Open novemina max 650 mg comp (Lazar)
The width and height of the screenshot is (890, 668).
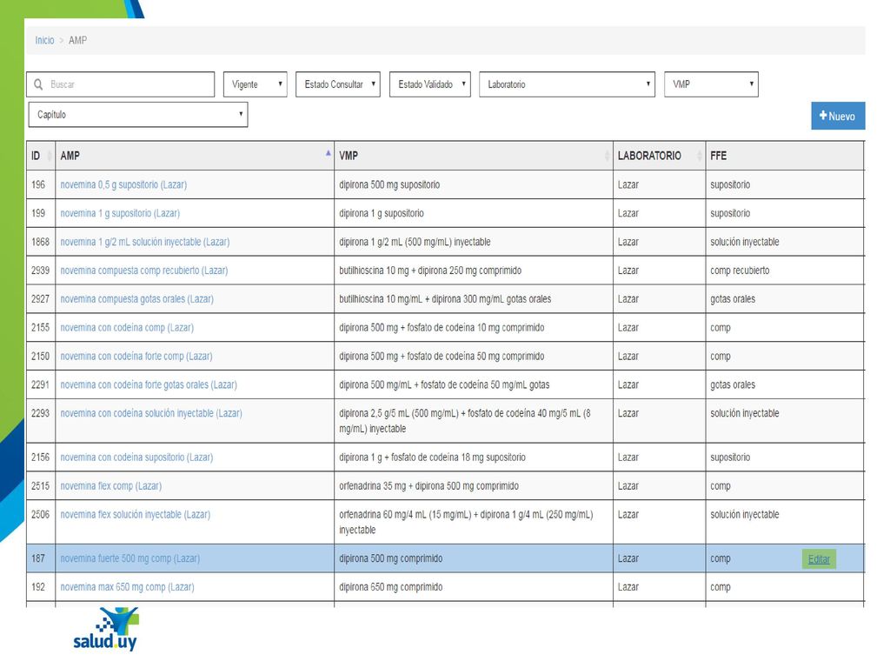click(x=127, y=587)
